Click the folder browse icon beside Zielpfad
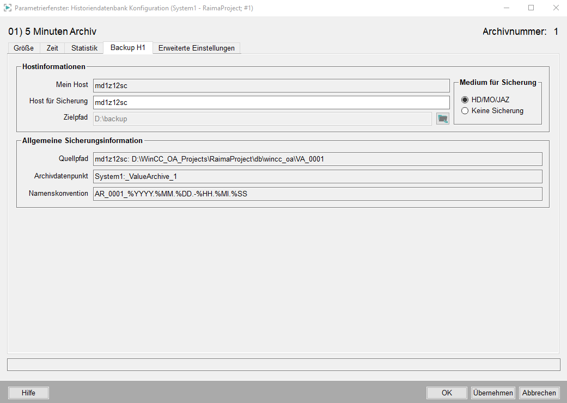 [442, 119]
